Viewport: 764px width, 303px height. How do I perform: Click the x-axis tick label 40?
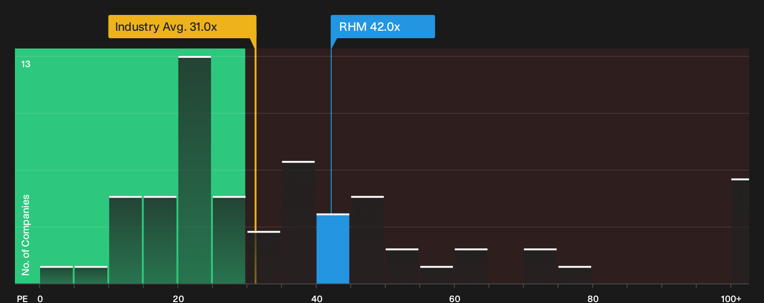pos(317,299)
